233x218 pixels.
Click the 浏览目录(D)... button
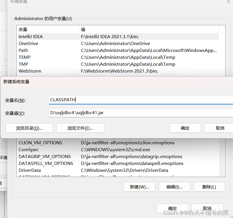click(x=29, y=128)
